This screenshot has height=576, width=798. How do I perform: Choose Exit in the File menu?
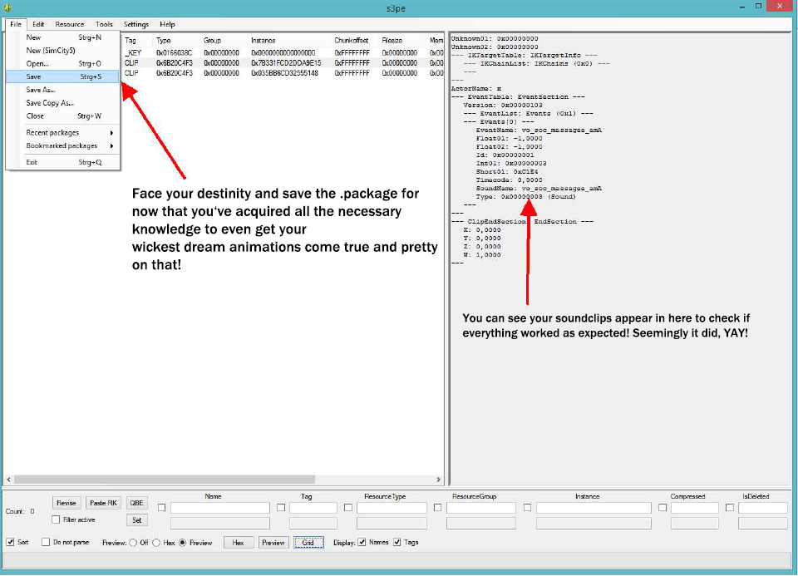tap(63, 162)
